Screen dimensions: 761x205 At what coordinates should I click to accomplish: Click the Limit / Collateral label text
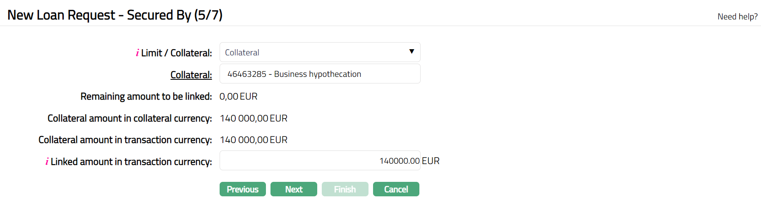[x=177, y=53]
